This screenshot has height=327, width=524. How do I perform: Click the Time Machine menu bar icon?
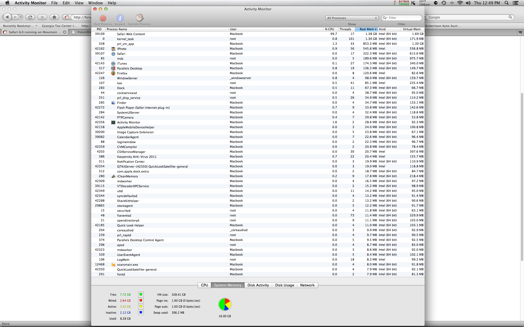444,3
